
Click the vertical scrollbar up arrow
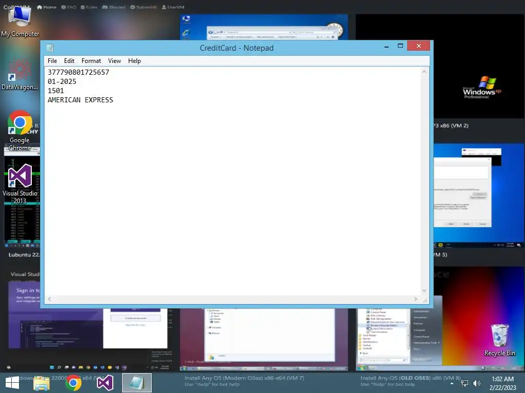(x=424, y=72)
